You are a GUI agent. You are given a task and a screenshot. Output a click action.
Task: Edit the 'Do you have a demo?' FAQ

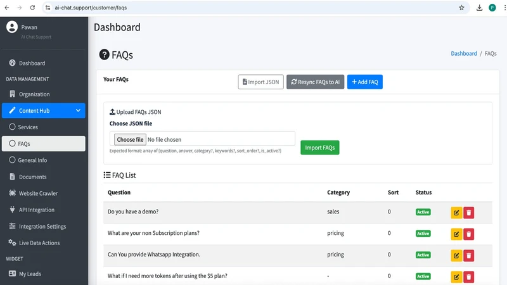click(x=456, y=213)
